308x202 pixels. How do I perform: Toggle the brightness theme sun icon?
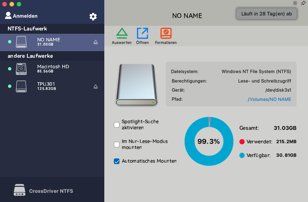click(295, 3)
